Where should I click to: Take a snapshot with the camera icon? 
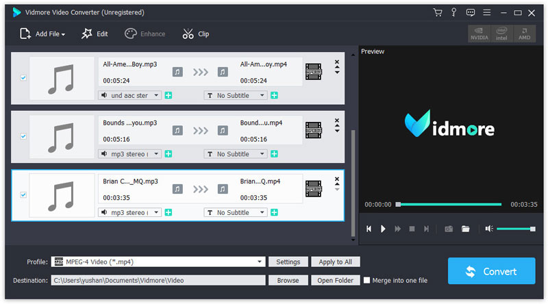click(x=449, y=229)
